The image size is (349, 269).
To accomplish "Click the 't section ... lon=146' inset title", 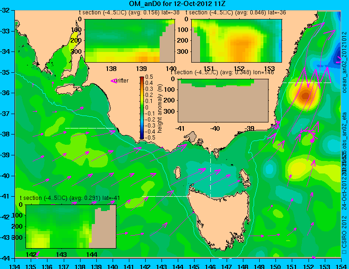I will (x=222, y=72).
